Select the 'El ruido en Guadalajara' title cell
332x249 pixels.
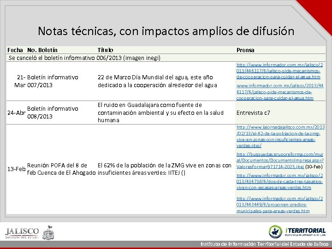click(160, 113)
